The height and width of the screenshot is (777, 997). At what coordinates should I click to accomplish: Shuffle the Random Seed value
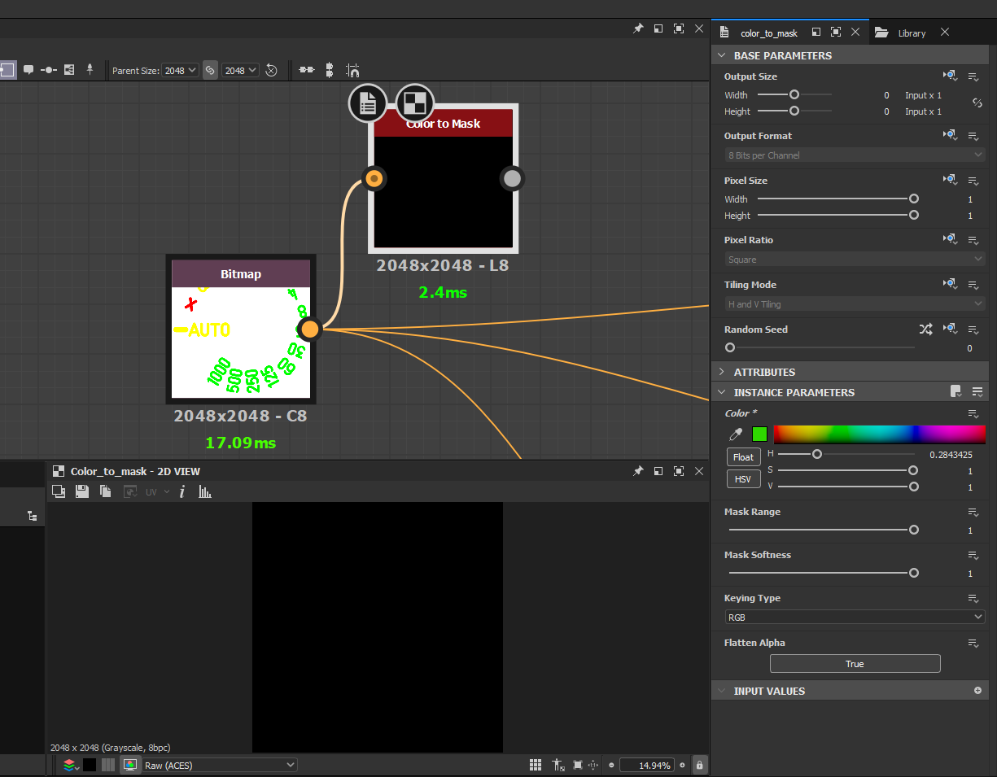(927, 329)
